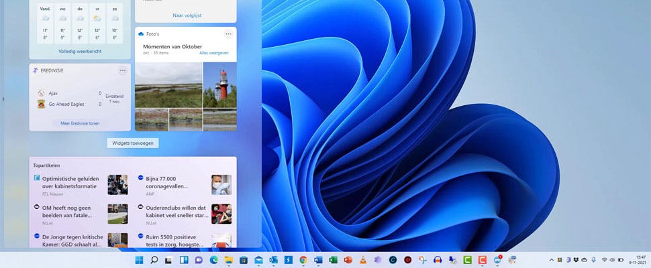Open Volledig weerbericht link
Viewport: 651px width, 268px height.
[x=80, y=52]
